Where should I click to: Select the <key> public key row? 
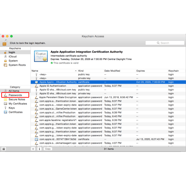point(108,74)
